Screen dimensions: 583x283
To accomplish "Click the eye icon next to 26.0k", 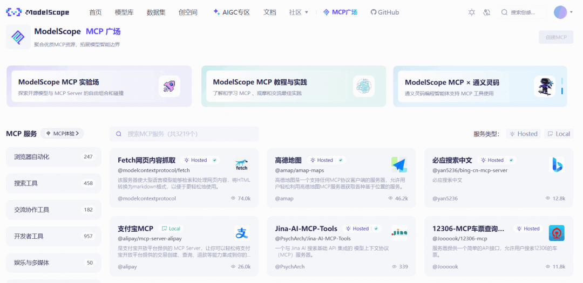I will (233, 267).
